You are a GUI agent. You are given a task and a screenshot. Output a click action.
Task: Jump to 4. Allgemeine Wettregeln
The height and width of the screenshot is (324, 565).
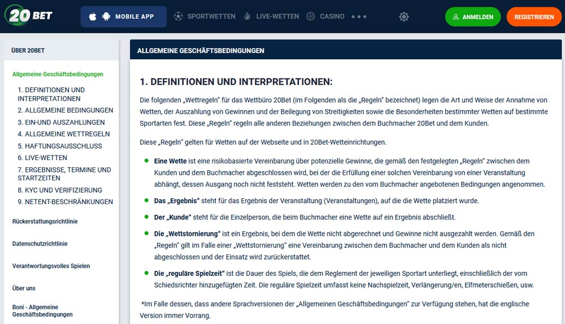coord(64,134)
